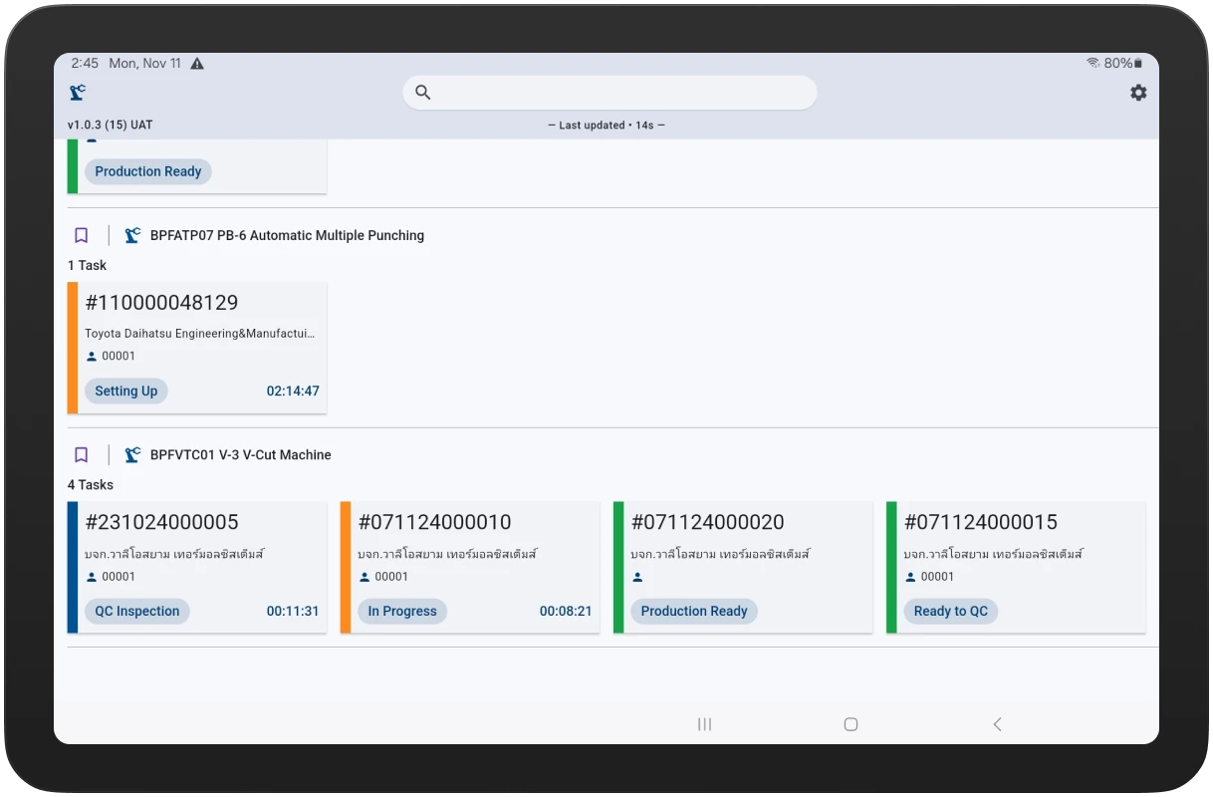Tap the Ready to QC status chip
The image size is (1213, 797).
(950, 612)
